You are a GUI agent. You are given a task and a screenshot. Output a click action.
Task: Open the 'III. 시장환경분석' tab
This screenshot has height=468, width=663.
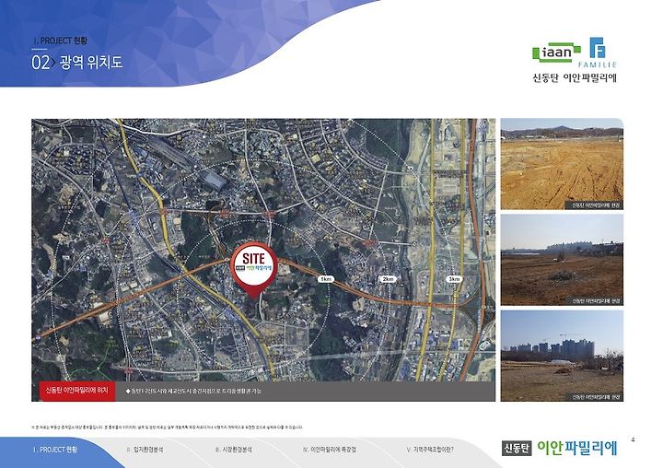click(x=234, y=450)
